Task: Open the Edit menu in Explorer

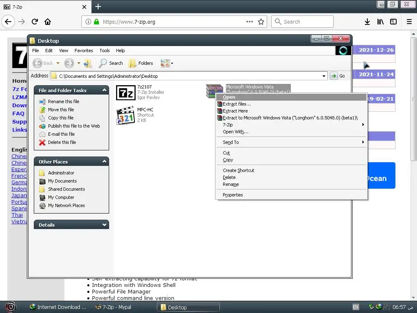Action: [49, 51]
